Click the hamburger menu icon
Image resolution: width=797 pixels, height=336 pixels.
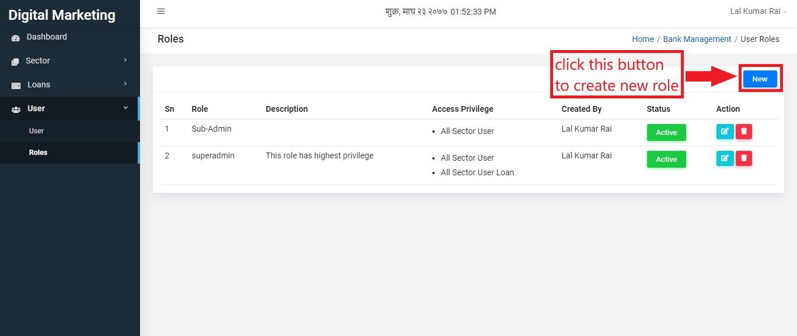pyautogui.click(x=161, y=11)
